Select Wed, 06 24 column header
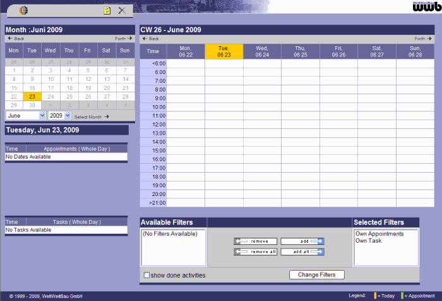This screenshot has width=442, height=301. click(x=262, y=51)
